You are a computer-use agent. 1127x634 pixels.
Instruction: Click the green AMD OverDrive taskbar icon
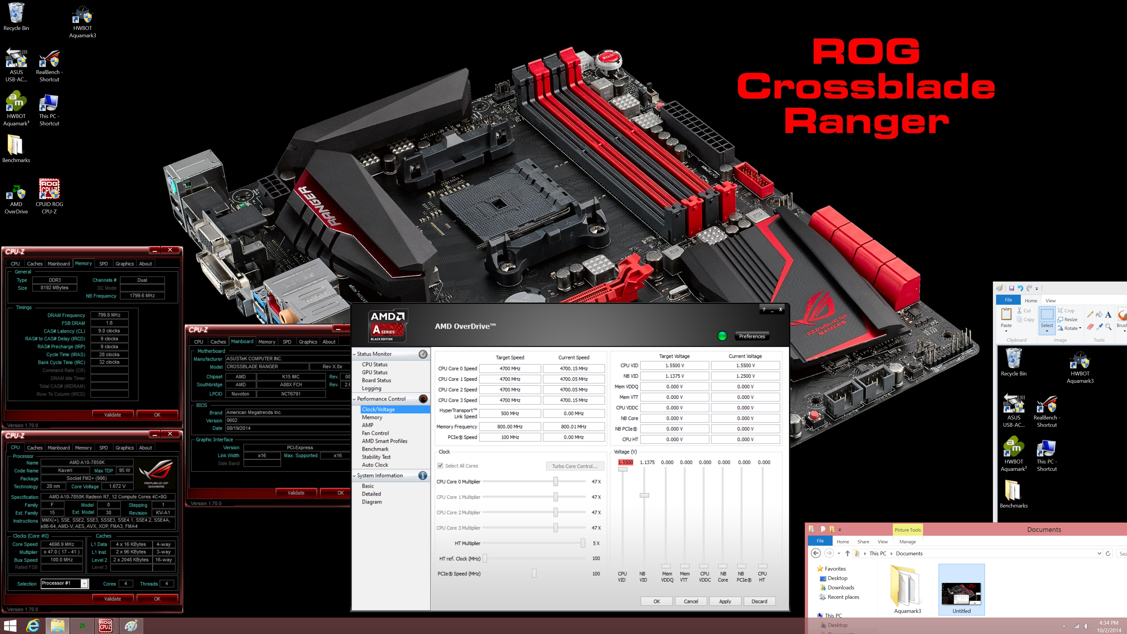(x=82, y=626)
